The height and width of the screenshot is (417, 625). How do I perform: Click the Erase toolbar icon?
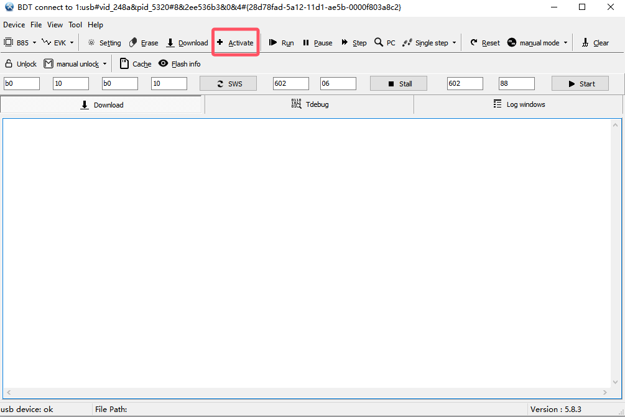point(133,43)
